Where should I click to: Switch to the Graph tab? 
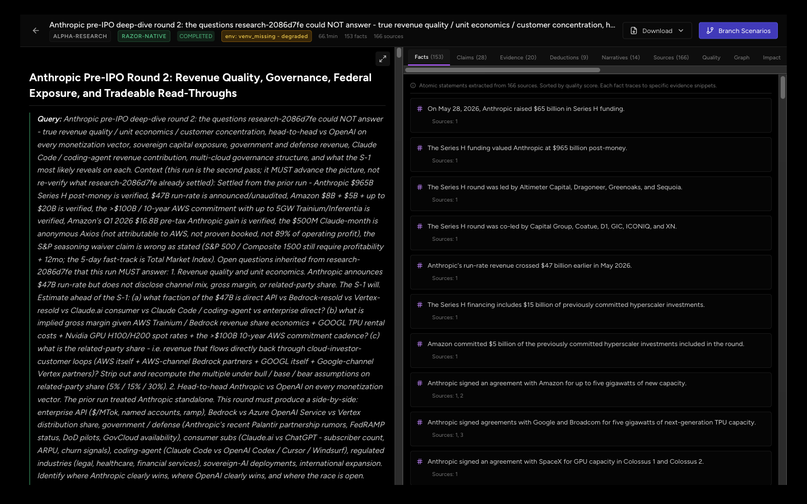tap(741, 58)
